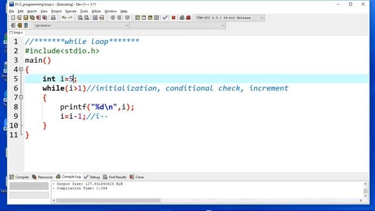Screen dimensions: 375x211
Task: Click the Close file toolbar icon
Action: [x=38, y=18]
